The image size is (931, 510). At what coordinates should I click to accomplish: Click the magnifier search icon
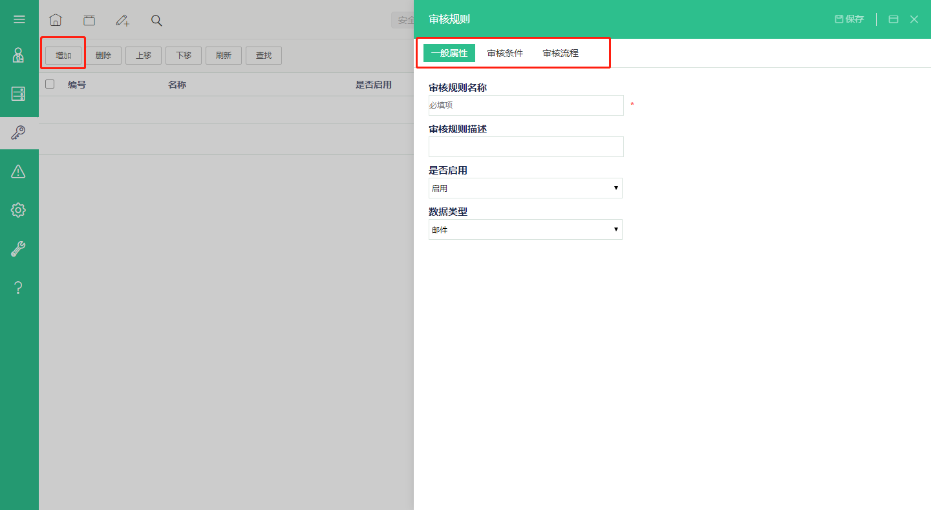pyautogui.click(x=156, y=20)
